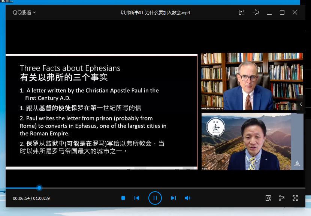The height and width of the screenshot is (216, 311).
Task: Stop the video playback
Action: pyautogui.click(x=123, y=198)
